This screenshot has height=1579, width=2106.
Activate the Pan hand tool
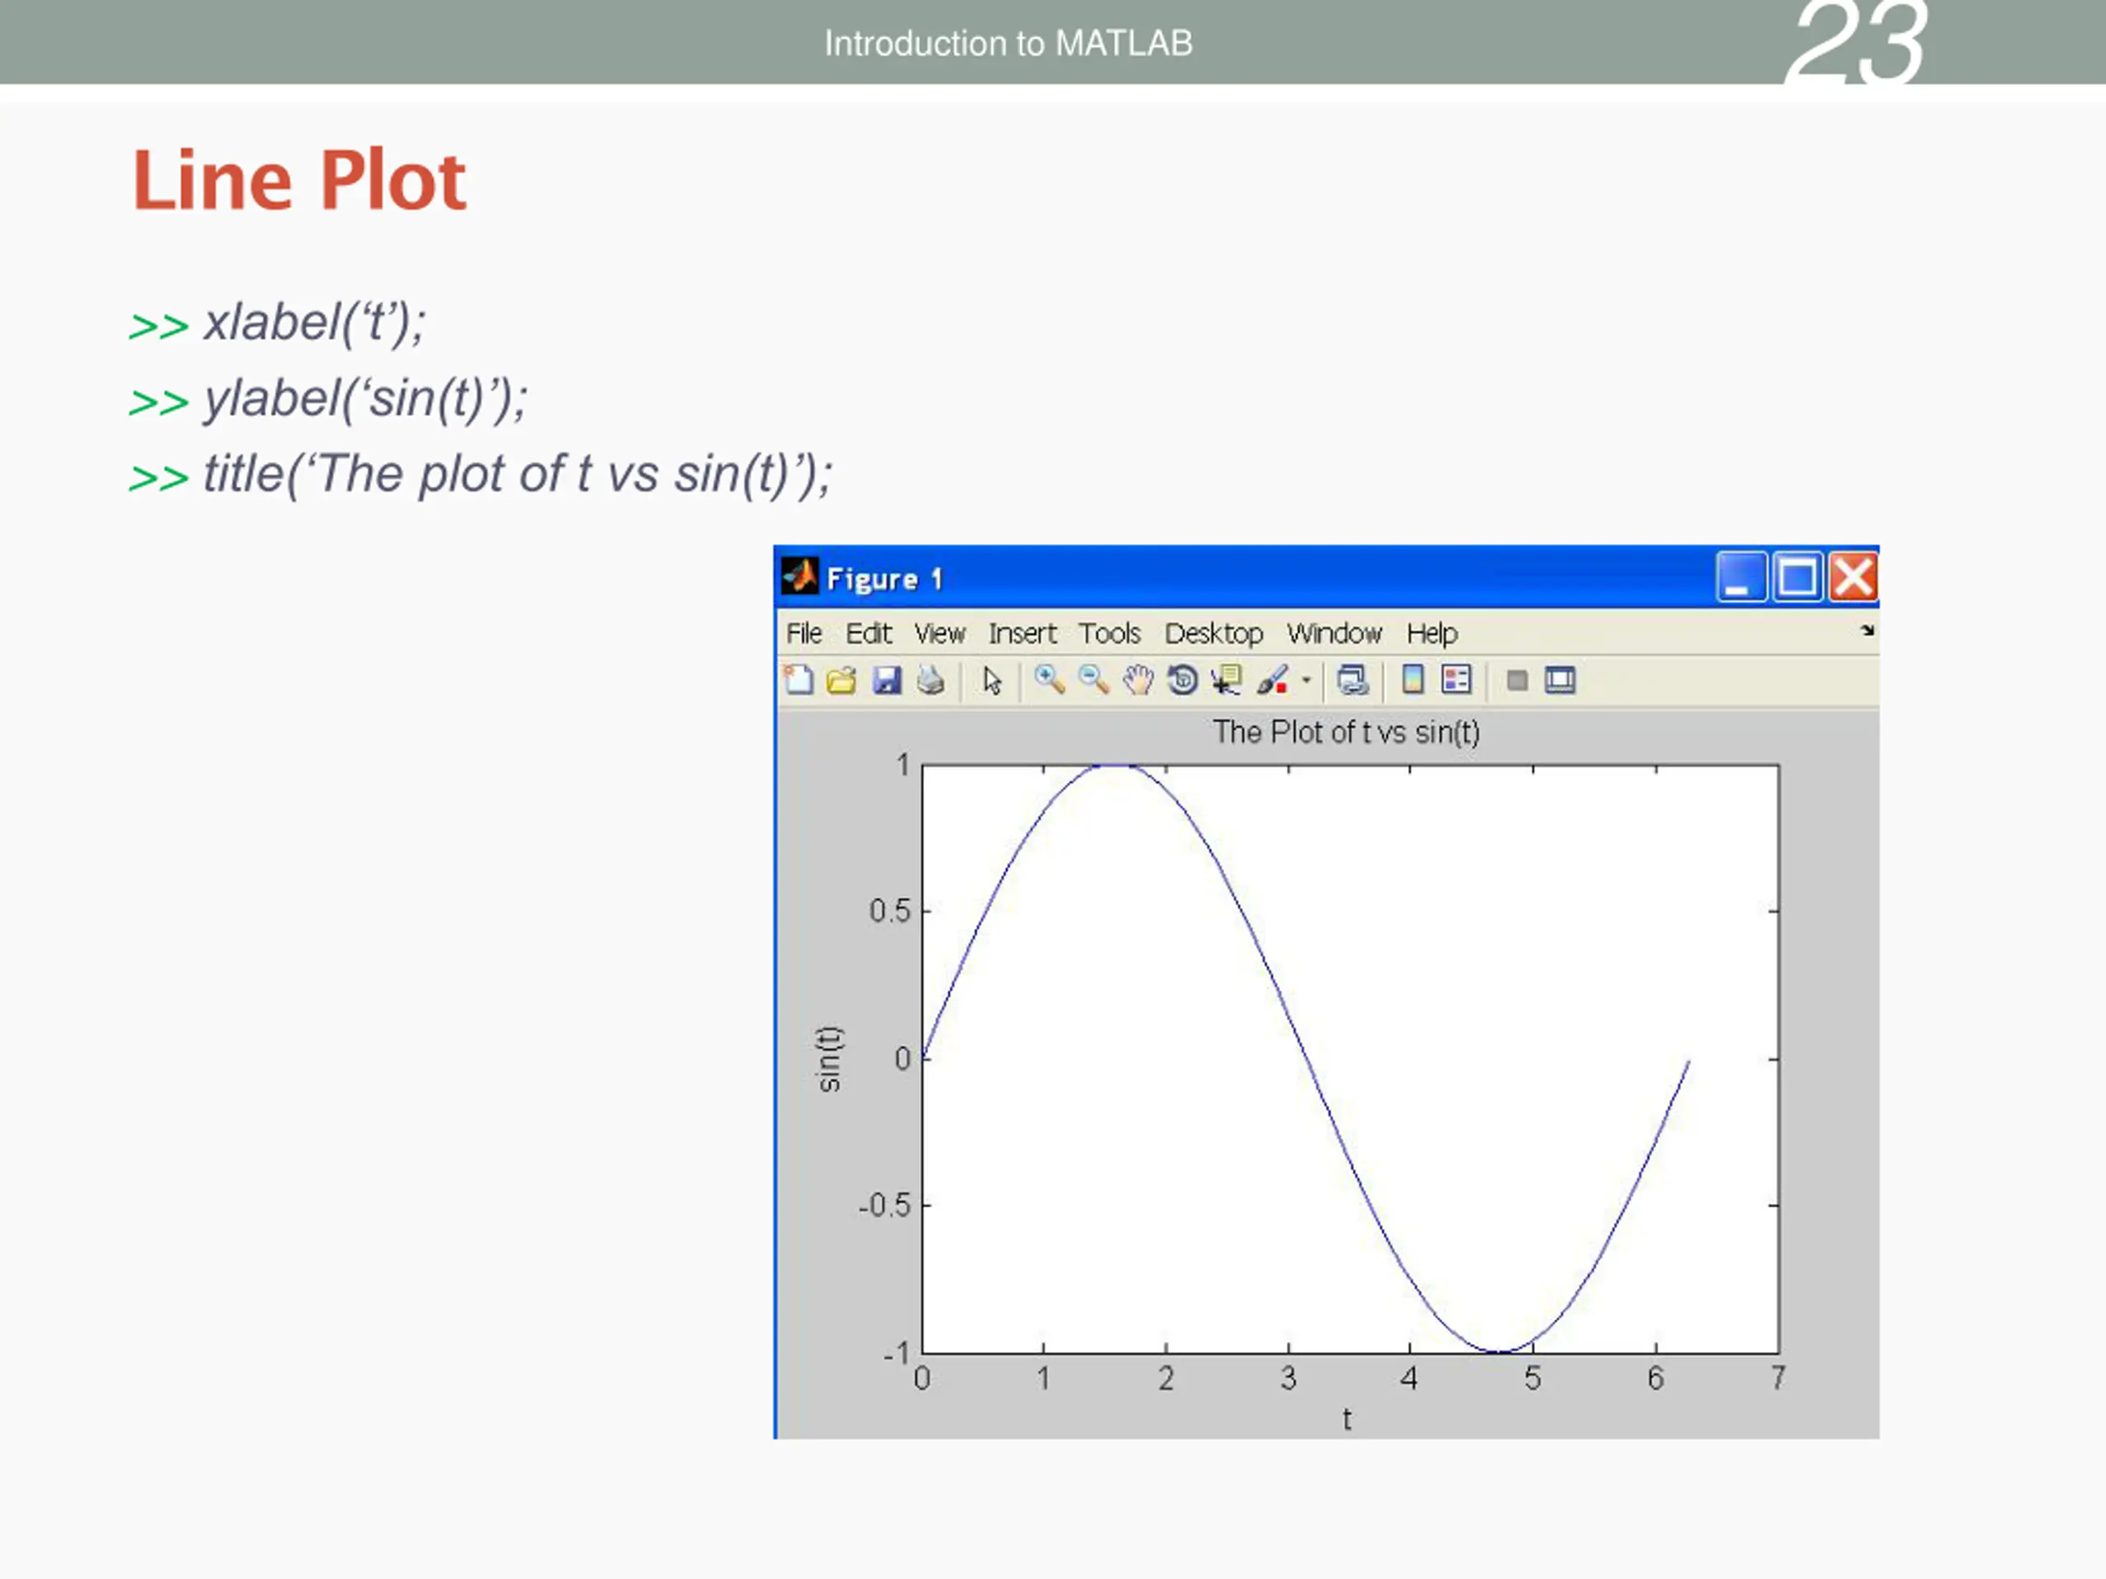tap(1138, 679)
